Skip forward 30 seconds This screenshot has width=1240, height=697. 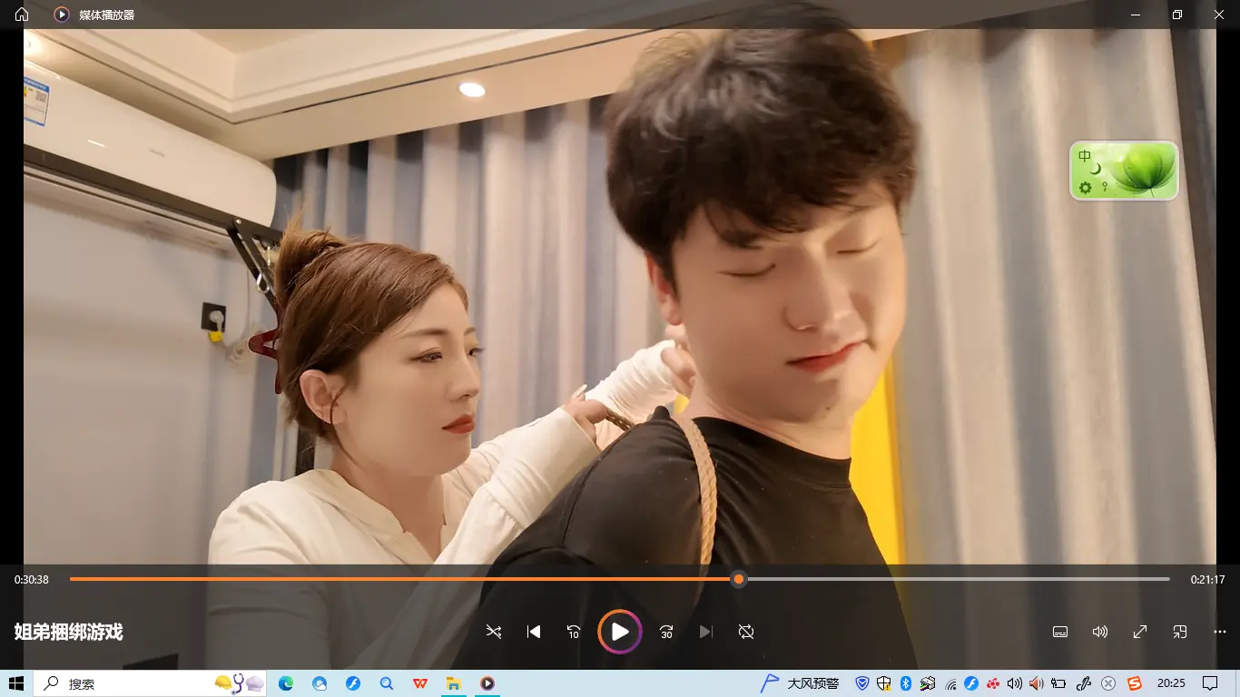point(666,632)
